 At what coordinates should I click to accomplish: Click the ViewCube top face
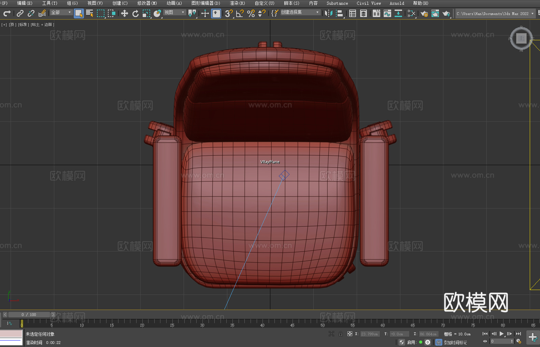(x=521, y=38)
